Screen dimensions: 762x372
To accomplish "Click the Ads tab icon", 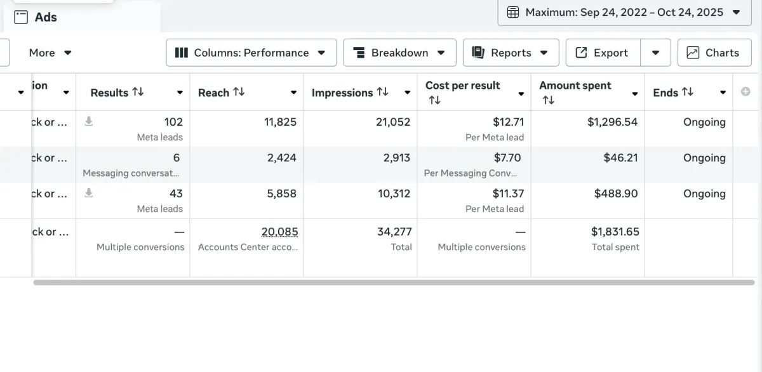I will pyautogui.click(x=21, y=17).
